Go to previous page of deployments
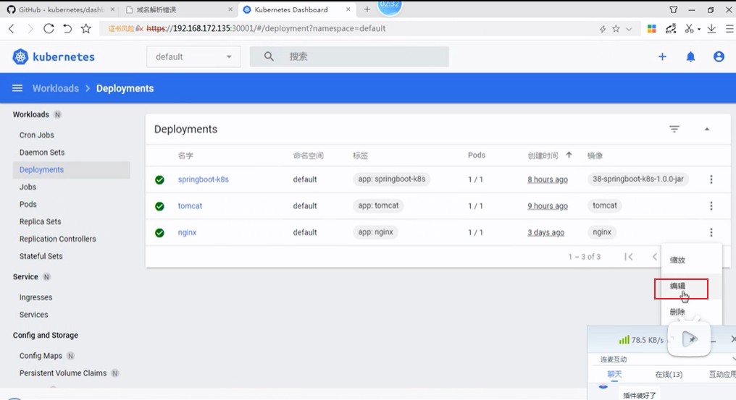Viewport: 736px width, 400px height. pyautogui.click(x=654, y=257)
